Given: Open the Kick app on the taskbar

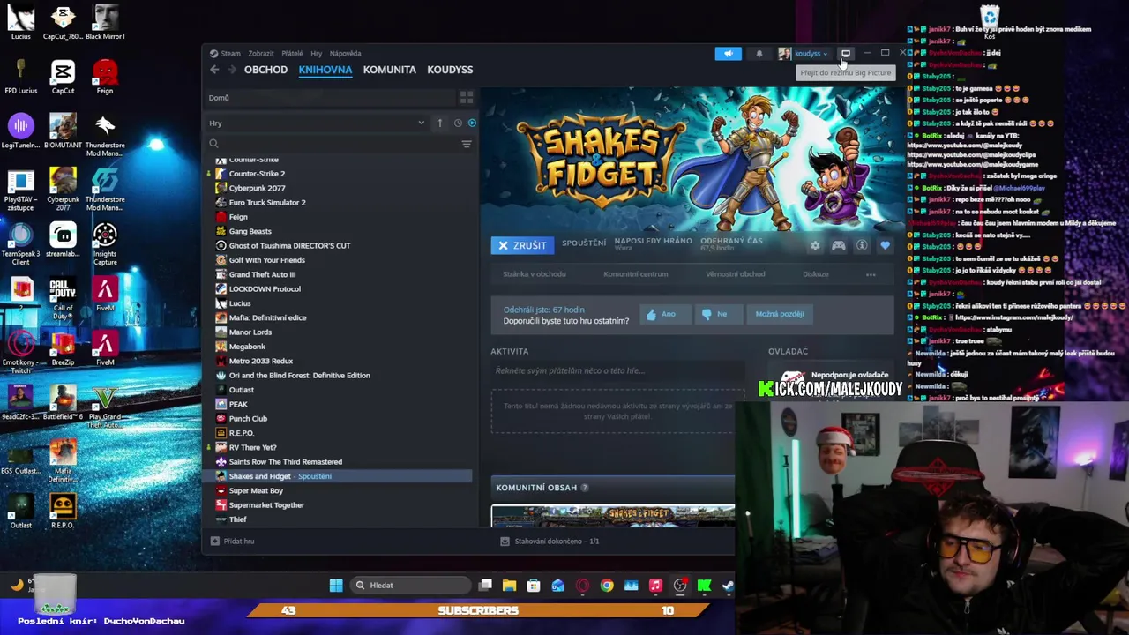Looking at the screenshot, I should pyautogui.click(x=704, y=585).
